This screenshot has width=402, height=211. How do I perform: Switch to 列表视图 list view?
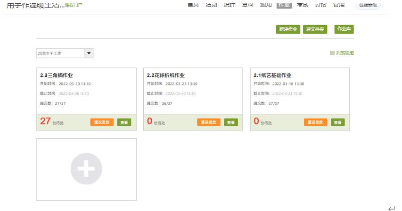pyautogui.click(x=345, y=53)
